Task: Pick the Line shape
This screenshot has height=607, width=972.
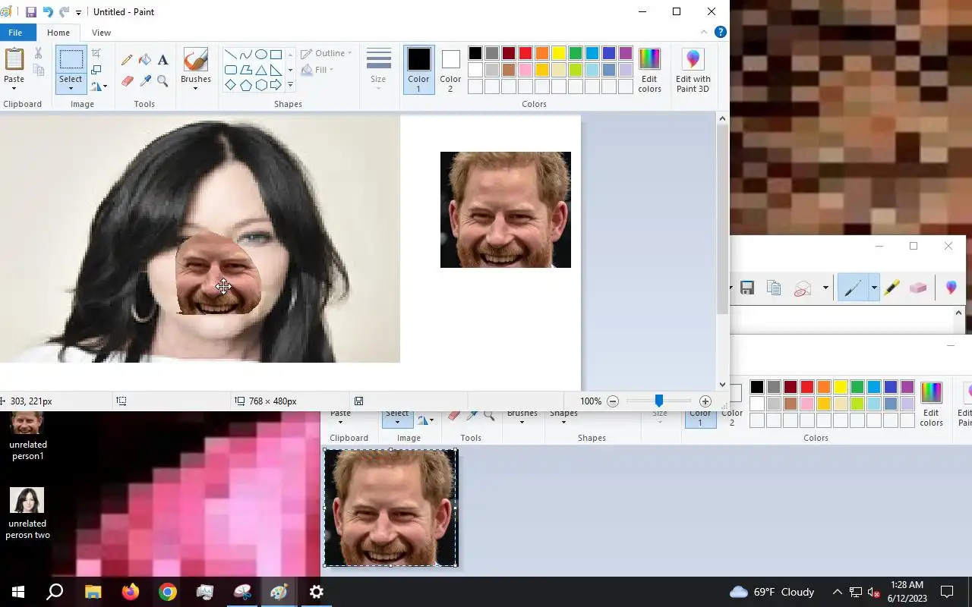Action: pyautogui.click(x=230, y=55)
